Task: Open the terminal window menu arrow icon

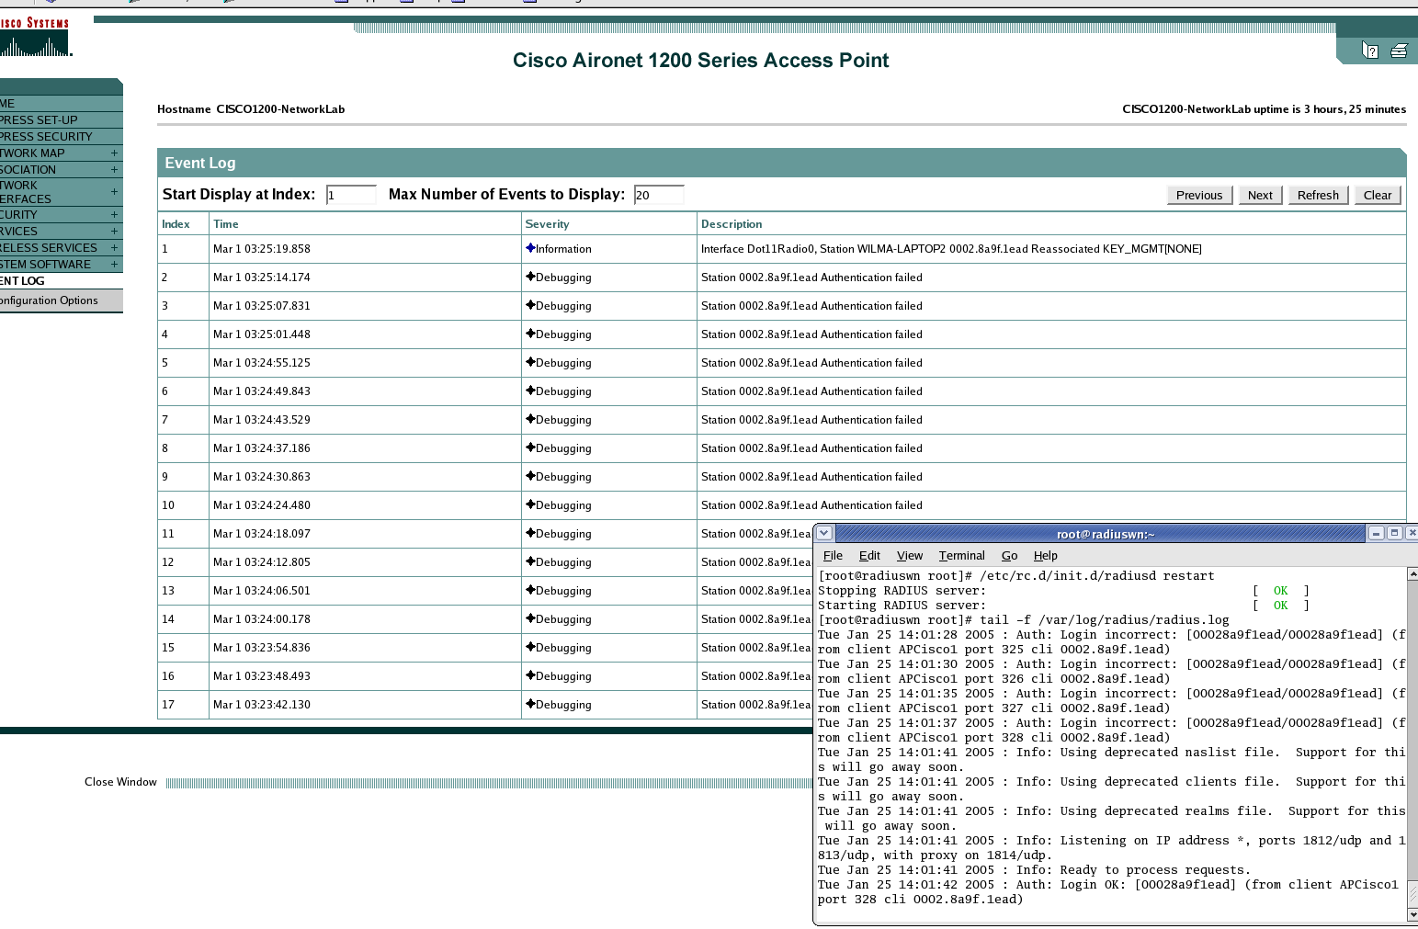Action: coord(824,533)
